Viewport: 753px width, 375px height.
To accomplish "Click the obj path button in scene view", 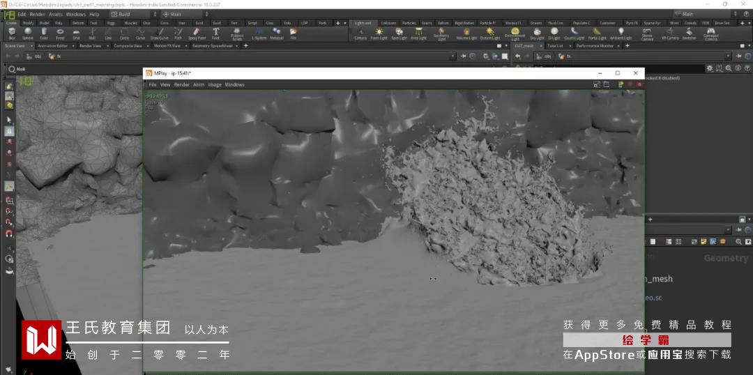I will [35, 56].
